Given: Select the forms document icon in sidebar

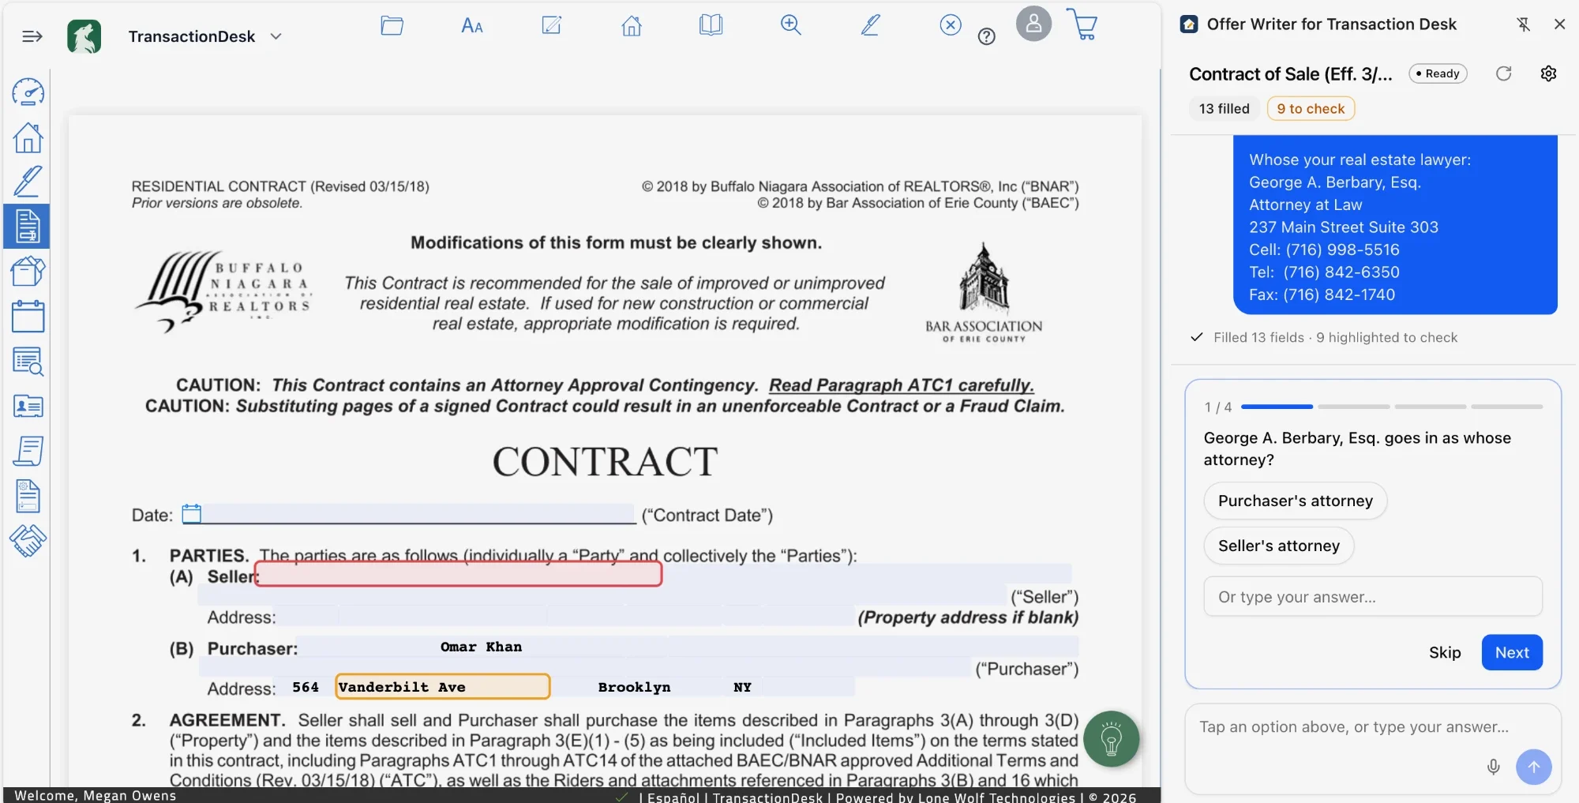Looking at the screenshot, I should [28, 227].
